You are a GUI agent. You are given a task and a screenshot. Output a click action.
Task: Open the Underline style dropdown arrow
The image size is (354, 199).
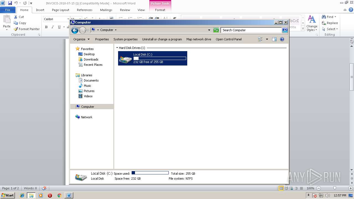point(64,27)
